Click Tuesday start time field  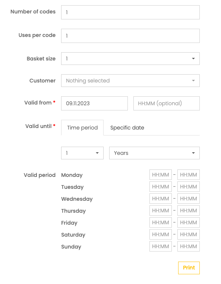click(x=161, y=187)
